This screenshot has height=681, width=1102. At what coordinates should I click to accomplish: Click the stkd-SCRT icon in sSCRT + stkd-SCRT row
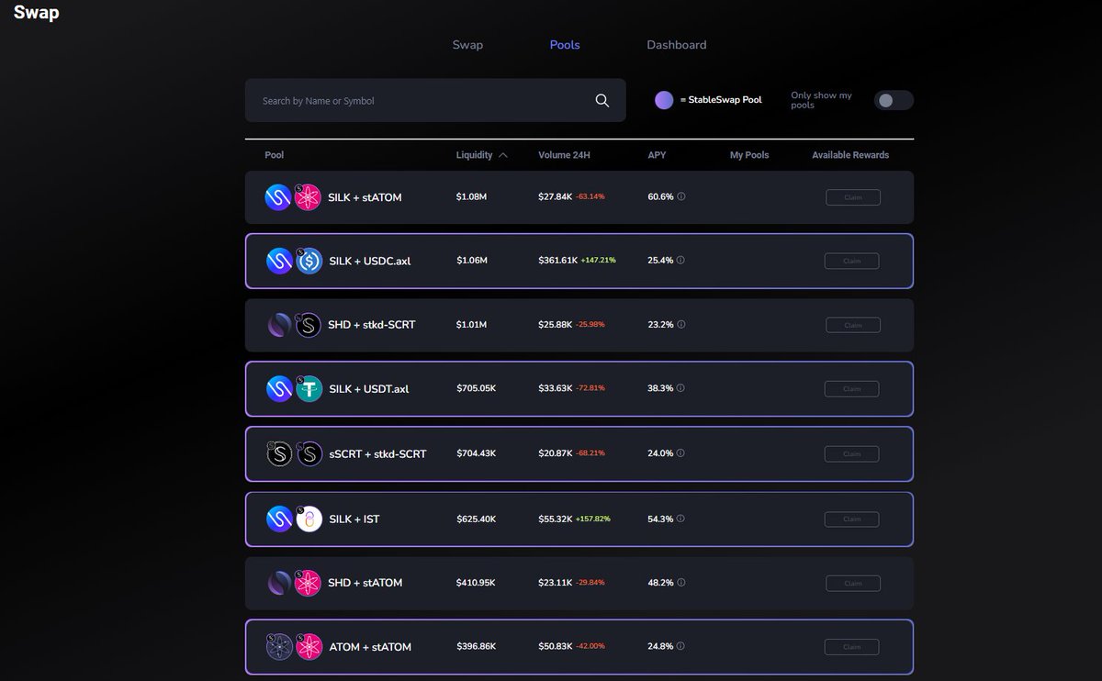point(309,453)
